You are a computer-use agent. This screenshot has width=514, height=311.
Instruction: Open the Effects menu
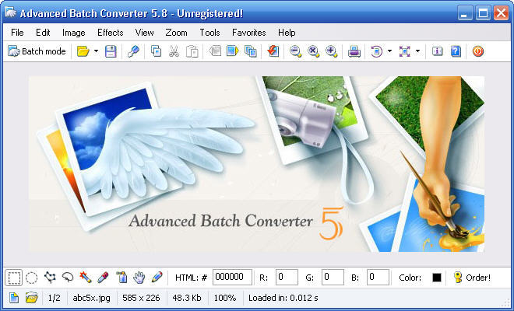click(x=110, y=33)
